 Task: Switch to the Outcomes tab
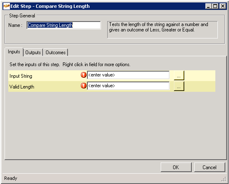[55, 53]
